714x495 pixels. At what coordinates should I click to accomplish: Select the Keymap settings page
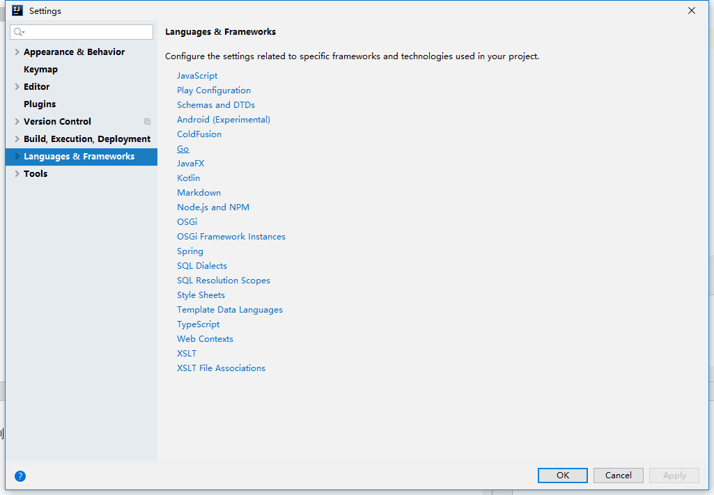(40, 69)
